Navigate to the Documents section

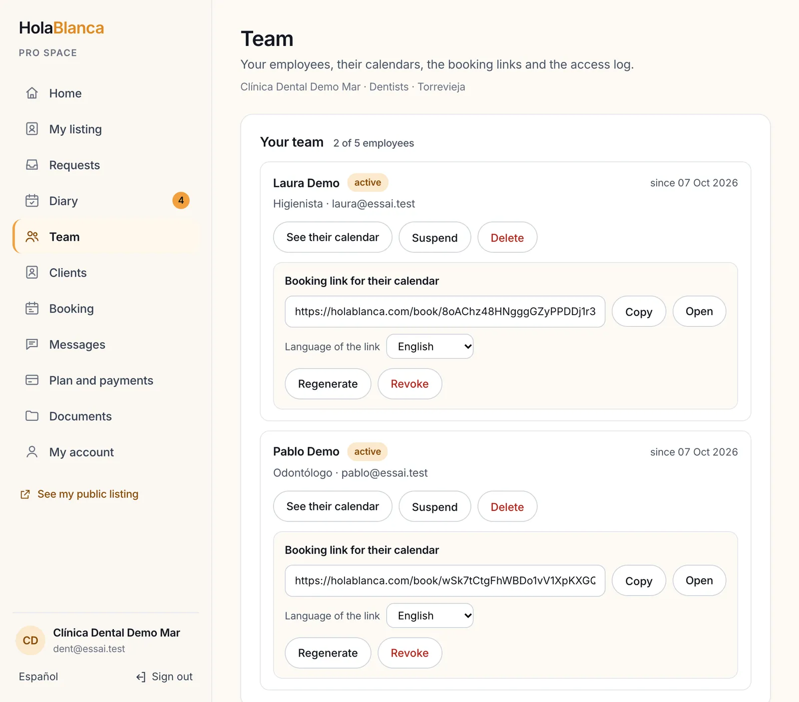[106, 416]
